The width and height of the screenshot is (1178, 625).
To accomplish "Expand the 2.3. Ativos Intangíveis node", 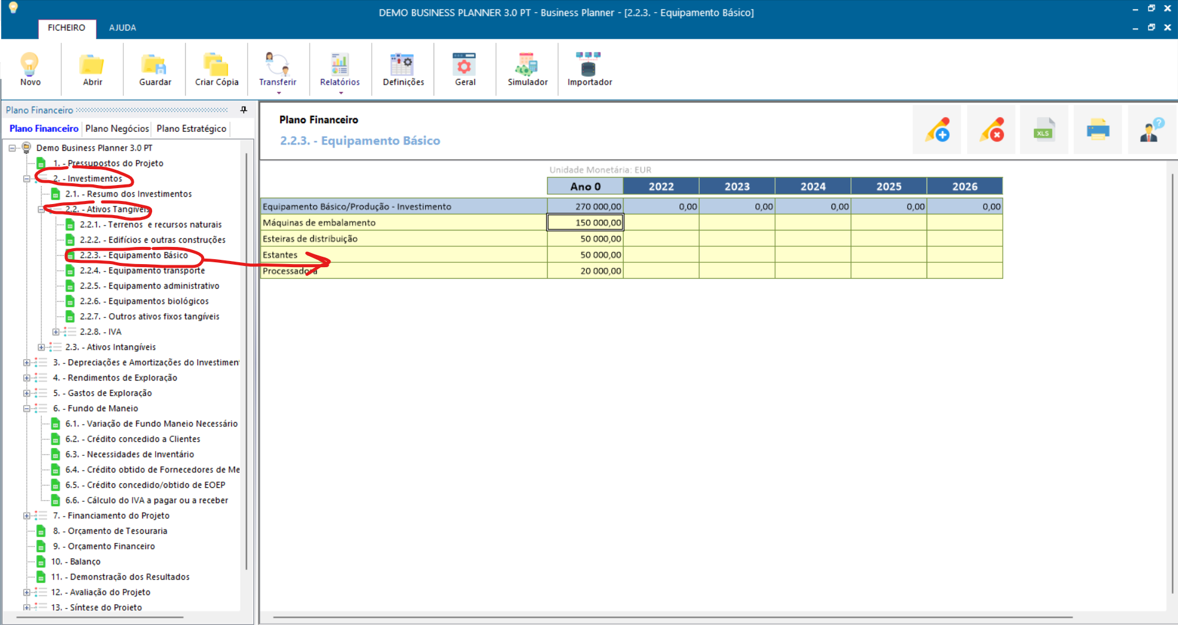I will pos(40,347).
